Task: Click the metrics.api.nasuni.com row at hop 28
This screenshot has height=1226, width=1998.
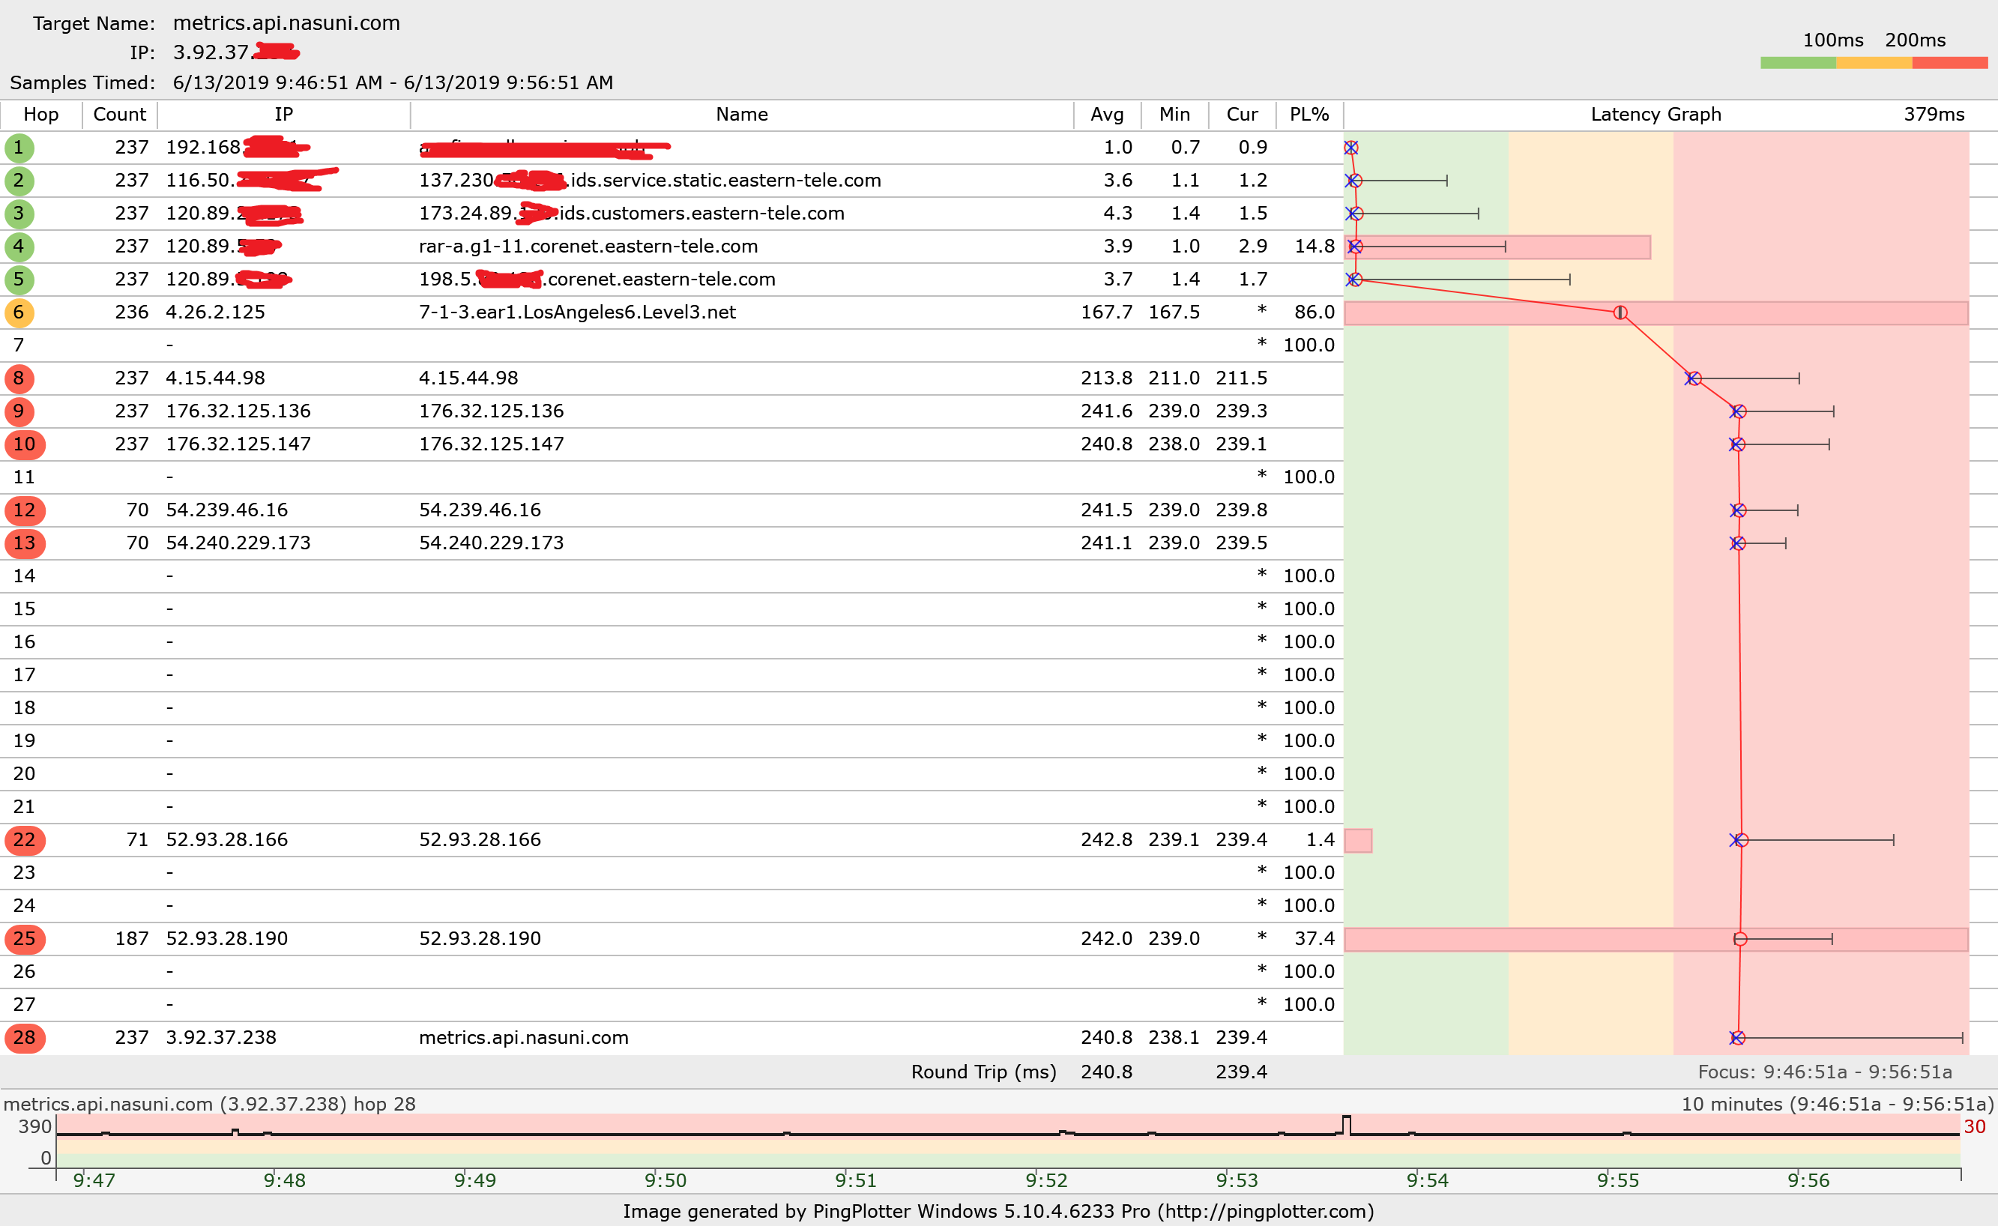Action: point(523,1038)
